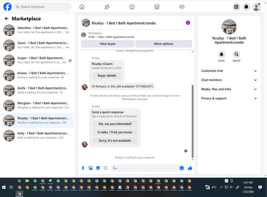Open the Saron apartment conversation
This screenshot has height=197, width=267.
pos(37,45)
